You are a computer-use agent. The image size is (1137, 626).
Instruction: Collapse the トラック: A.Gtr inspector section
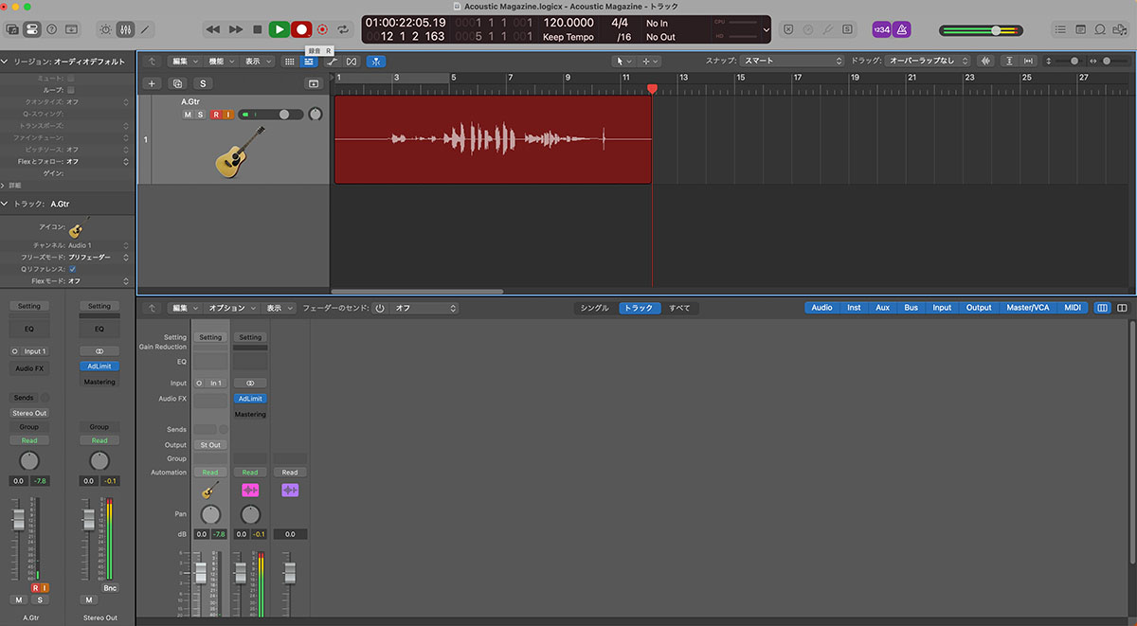(x=6, y=204)
